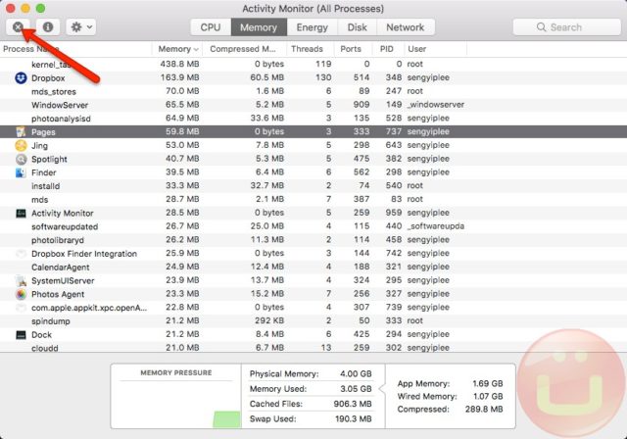Click Physical Memory 4.00 GB value
Screen dimensions: 627x439
pyautogui.click(x=356, y=373)
